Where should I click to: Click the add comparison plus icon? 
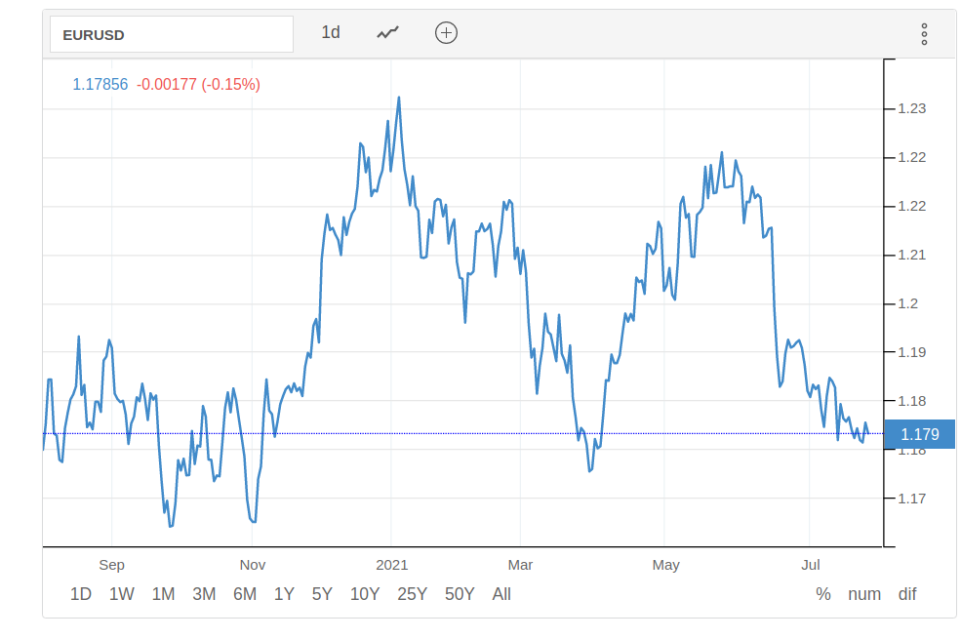coord(446,33)
